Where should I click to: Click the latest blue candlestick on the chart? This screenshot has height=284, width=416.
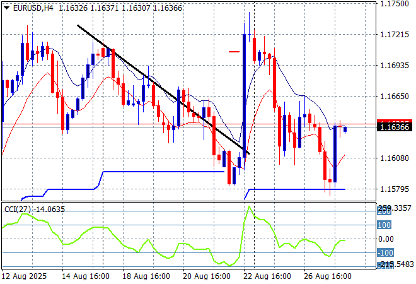(345, 129)
